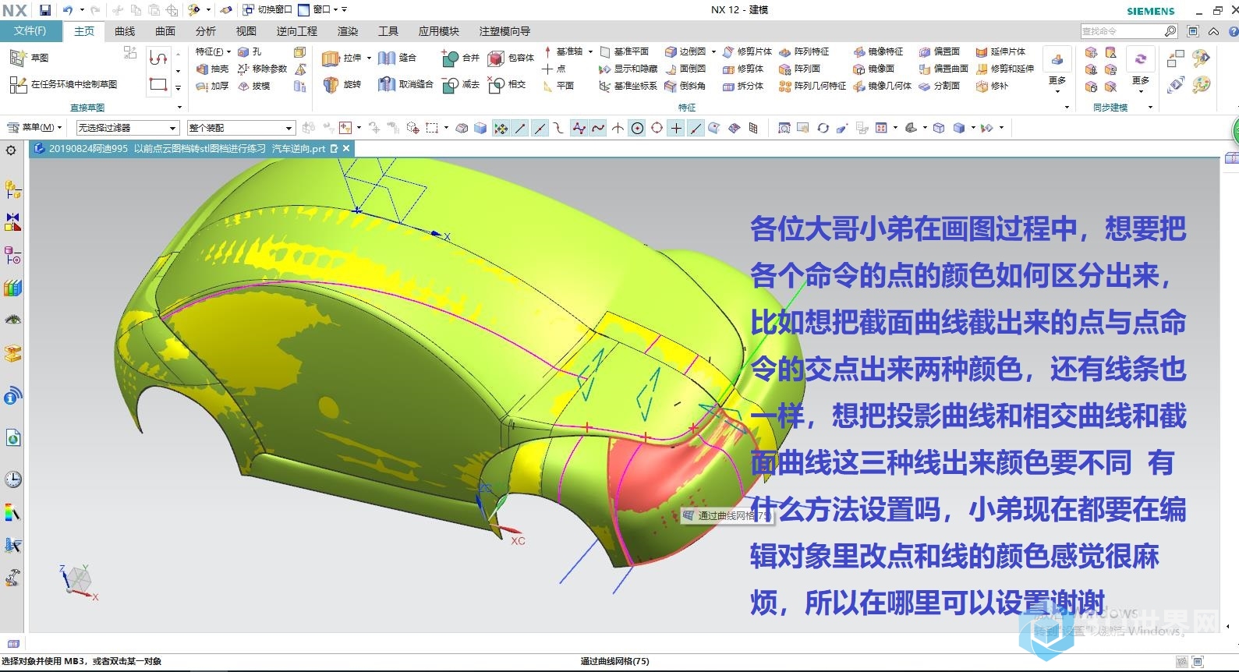
Task: Open the 无选择过滤器 selection filter dropdown
Action: pyautogui.click(x=127, y=128)
